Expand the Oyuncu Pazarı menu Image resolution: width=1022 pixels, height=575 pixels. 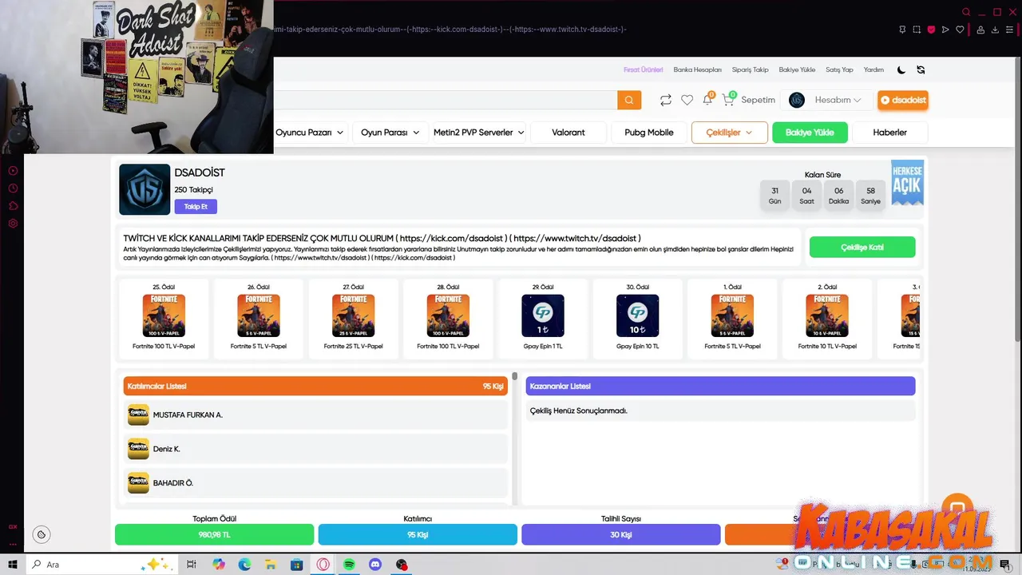point(310,133)
